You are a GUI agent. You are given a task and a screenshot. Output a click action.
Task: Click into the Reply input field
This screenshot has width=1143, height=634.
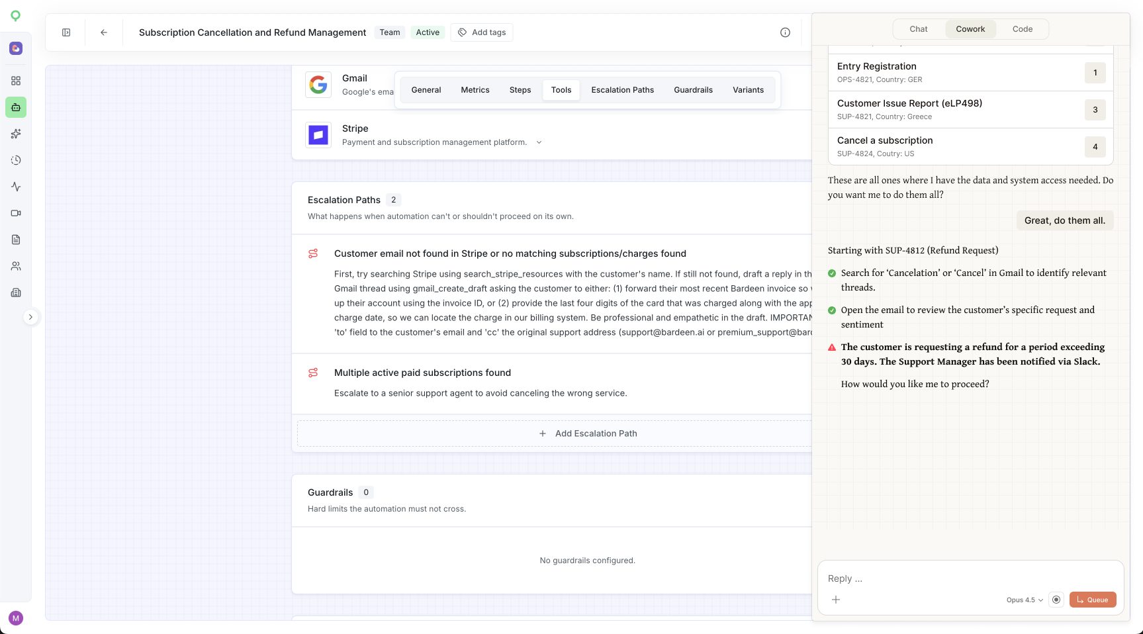(x=970, y=578)
